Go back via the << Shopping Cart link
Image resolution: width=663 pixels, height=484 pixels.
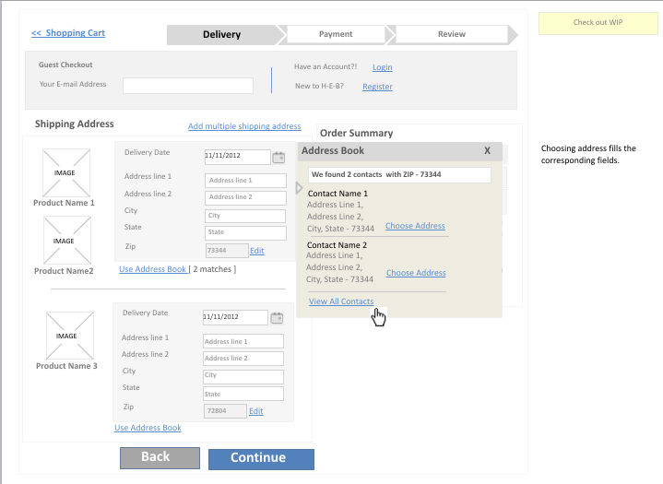(68, 33)
